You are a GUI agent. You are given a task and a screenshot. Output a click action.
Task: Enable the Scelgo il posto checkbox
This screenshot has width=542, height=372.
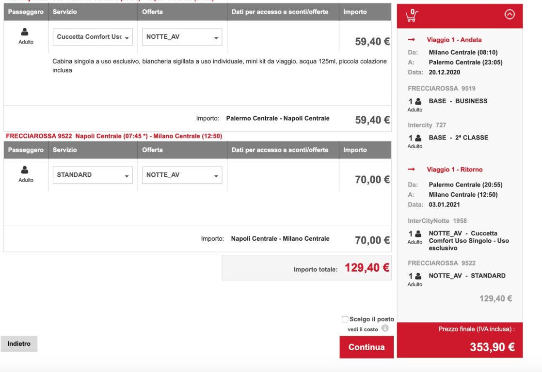[x=345, y=319]
